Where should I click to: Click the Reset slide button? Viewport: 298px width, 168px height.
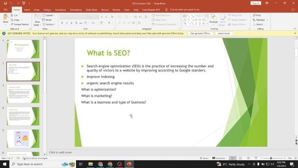click(47, 20)
